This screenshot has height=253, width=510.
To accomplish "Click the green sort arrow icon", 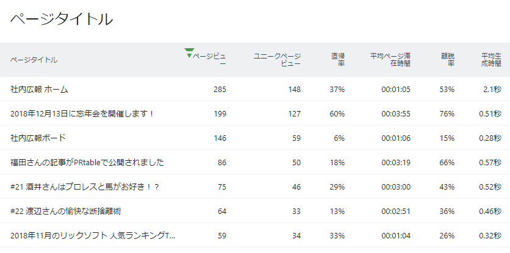I will click(189, 53).
